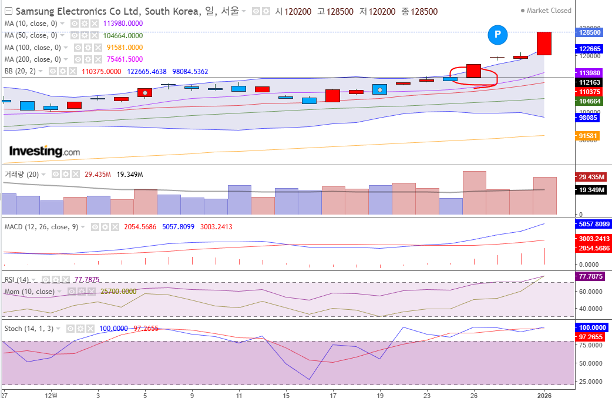
Task: Remove the Mom (10, close) indicator
Action: [92, 292]
